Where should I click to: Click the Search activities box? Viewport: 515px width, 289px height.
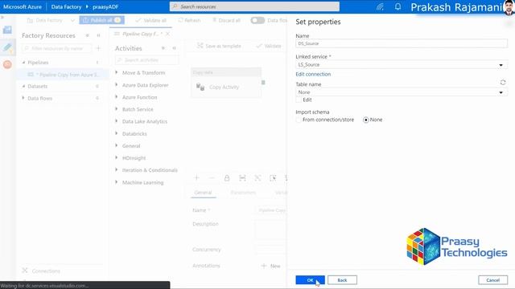(x=146, y=60)
